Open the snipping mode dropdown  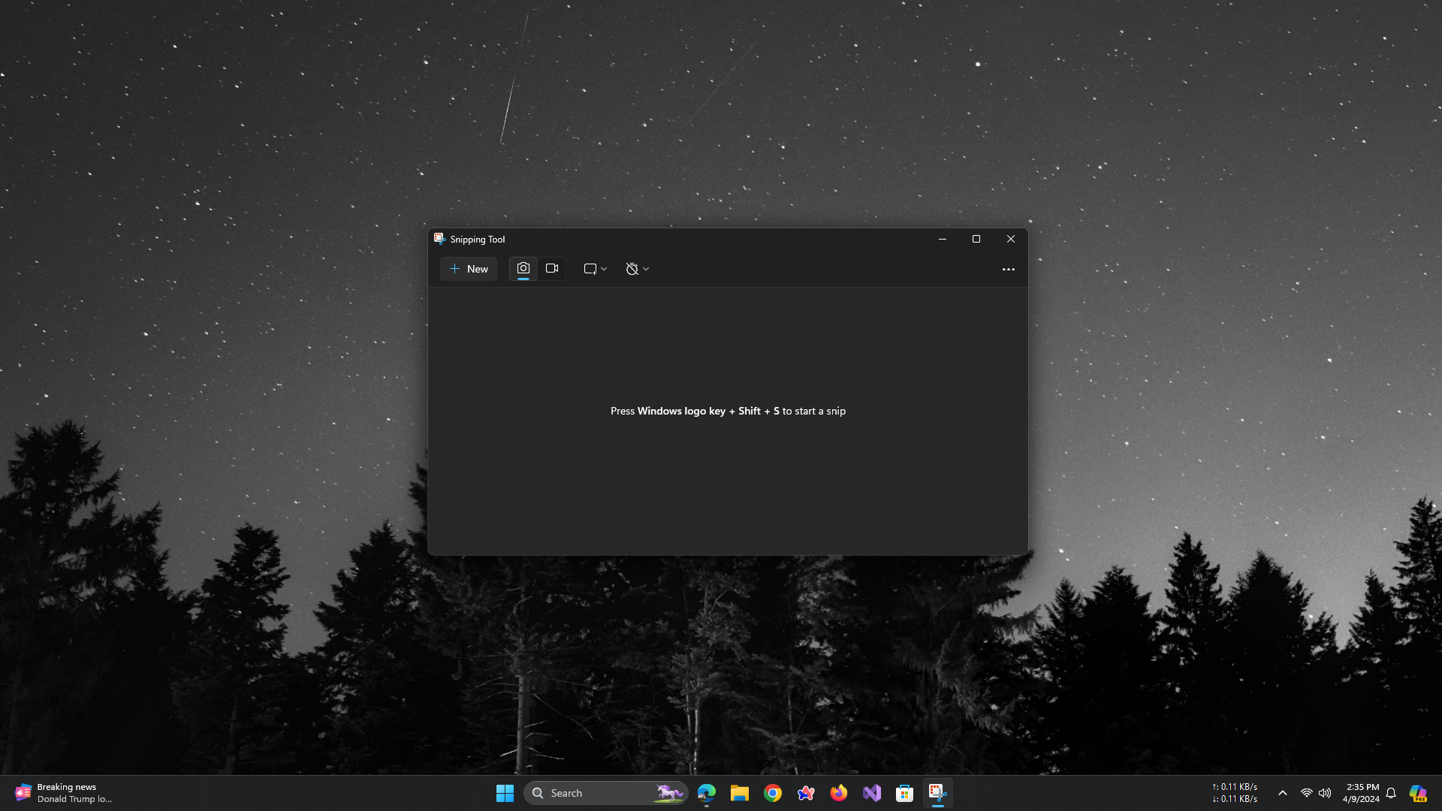coord(595,269)
